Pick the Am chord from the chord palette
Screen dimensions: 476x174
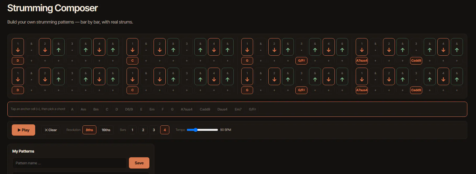(83, 109)
